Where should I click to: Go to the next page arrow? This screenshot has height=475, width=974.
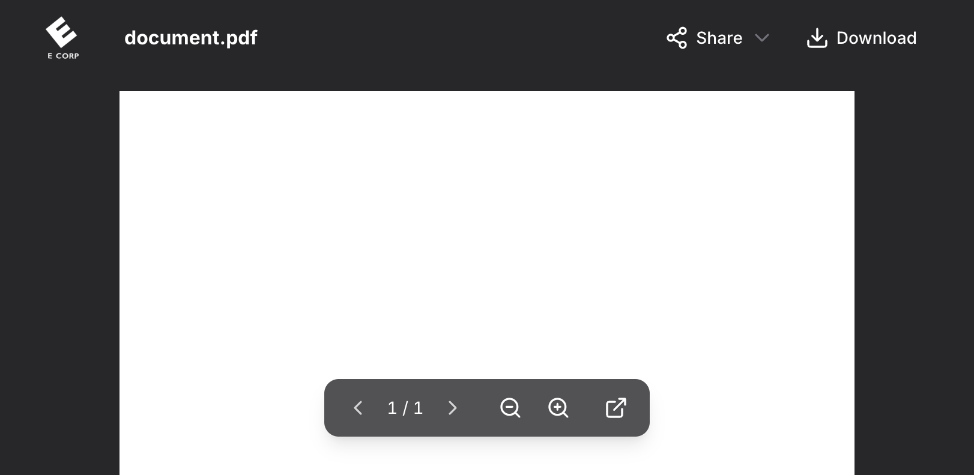[x=453, y=408]
